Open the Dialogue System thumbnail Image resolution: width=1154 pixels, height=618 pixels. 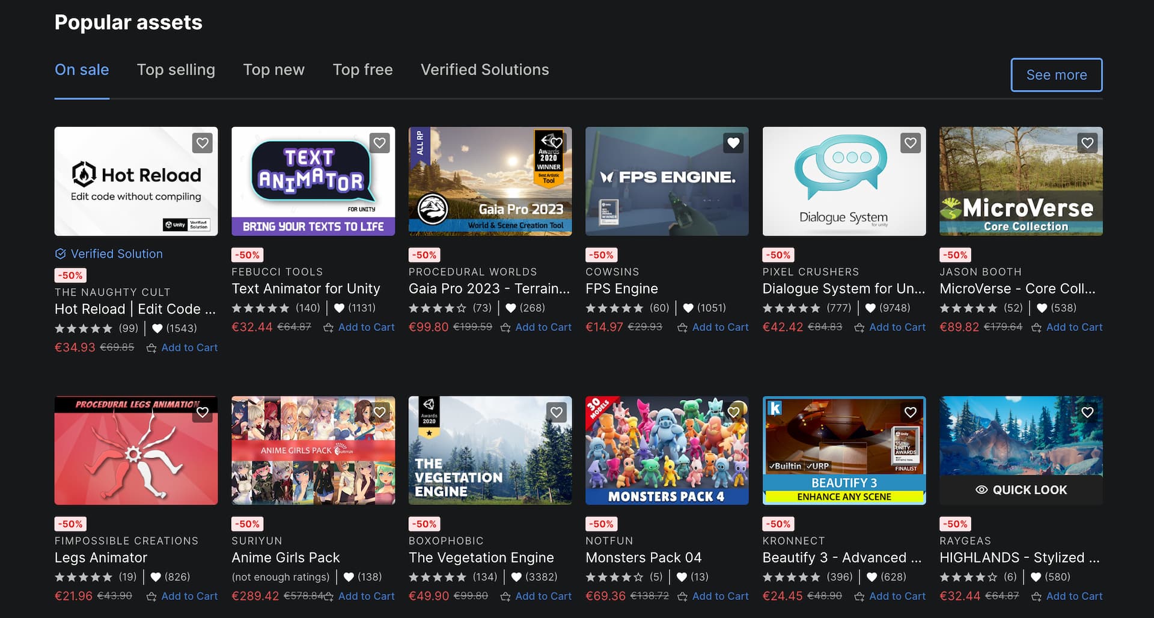844,181
